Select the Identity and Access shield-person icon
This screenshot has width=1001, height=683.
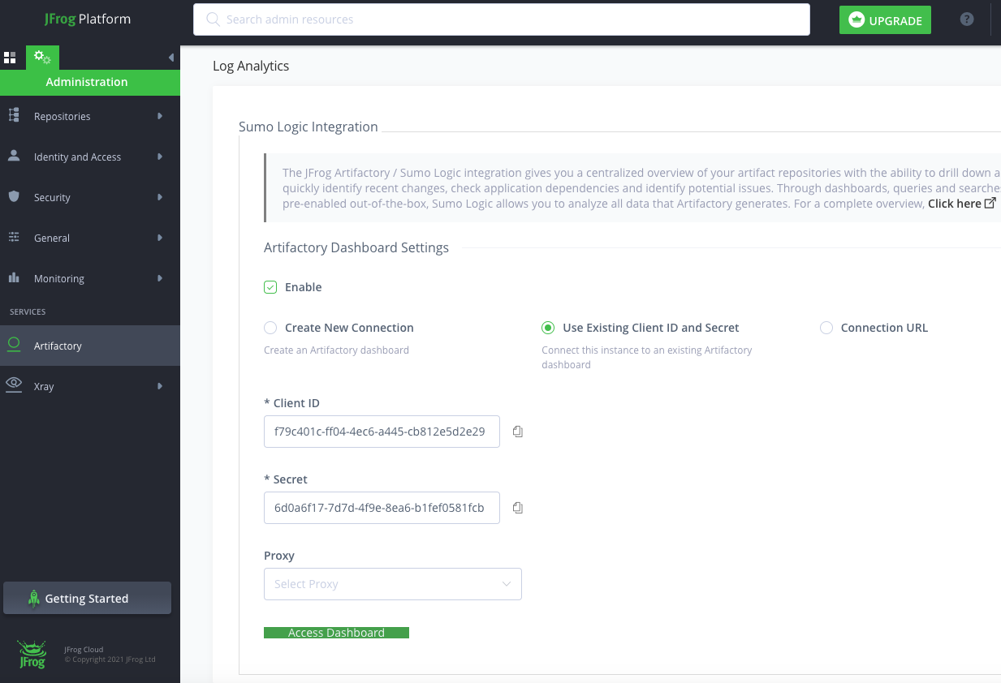pyautogui.click(x=14, y=157)
